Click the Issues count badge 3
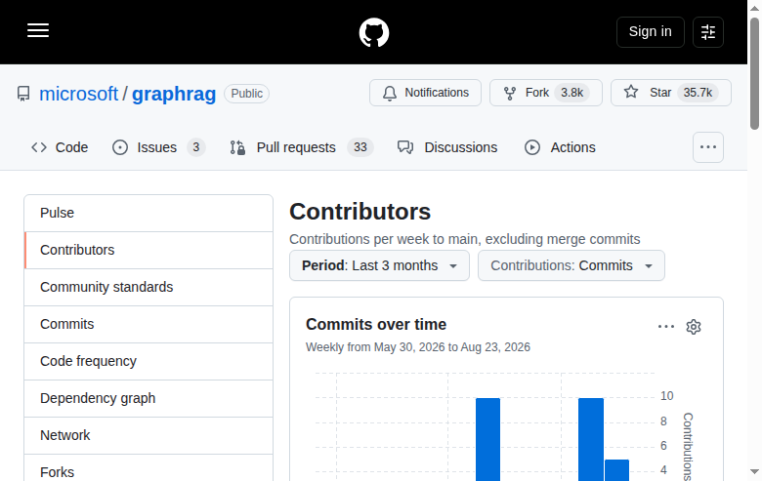Screen dimensions: 762x481 [195, 147]
